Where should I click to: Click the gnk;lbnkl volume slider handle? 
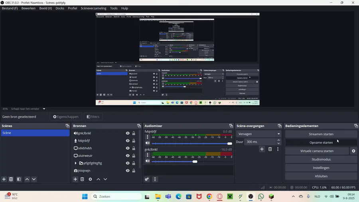coord(195,161)
